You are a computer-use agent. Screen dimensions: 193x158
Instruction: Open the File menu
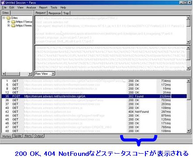click(4, 7)
